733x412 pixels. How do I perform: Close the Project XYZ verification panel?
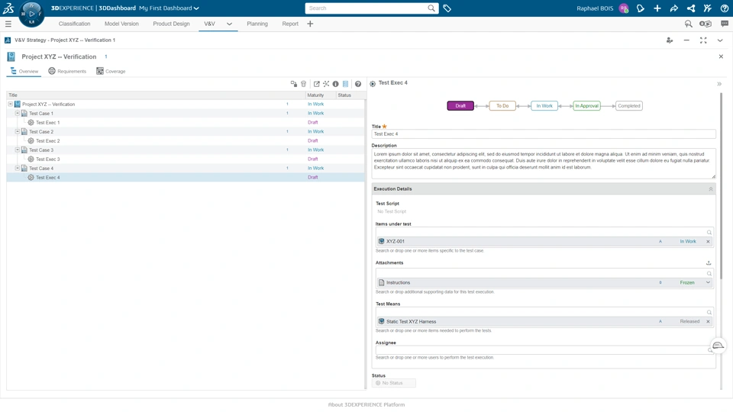(721, 56)
